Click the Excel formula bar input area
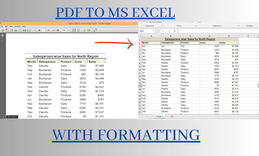Viewport: 259px width, 156px height. 219,31
